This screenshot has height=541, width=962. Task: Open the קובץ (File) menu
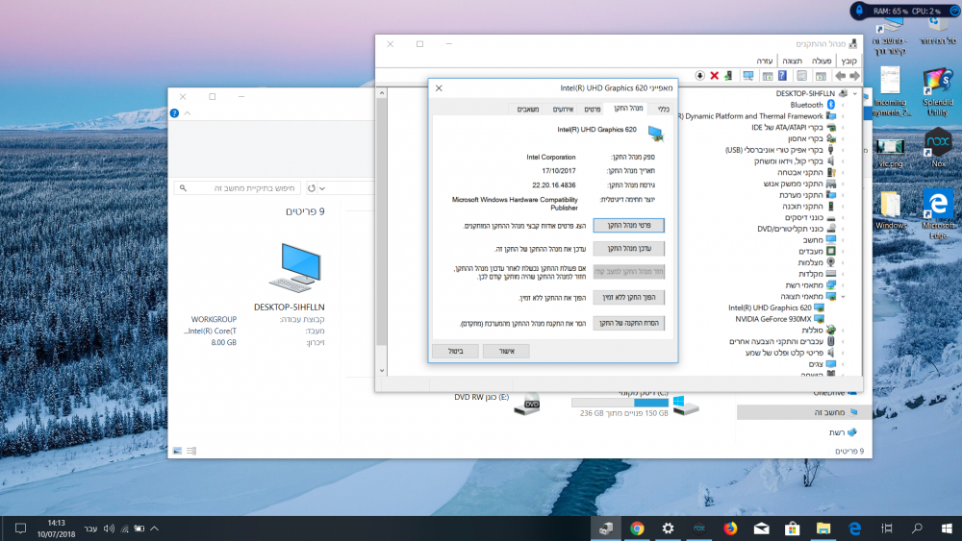pyautogui.click(x=849, y=61)
